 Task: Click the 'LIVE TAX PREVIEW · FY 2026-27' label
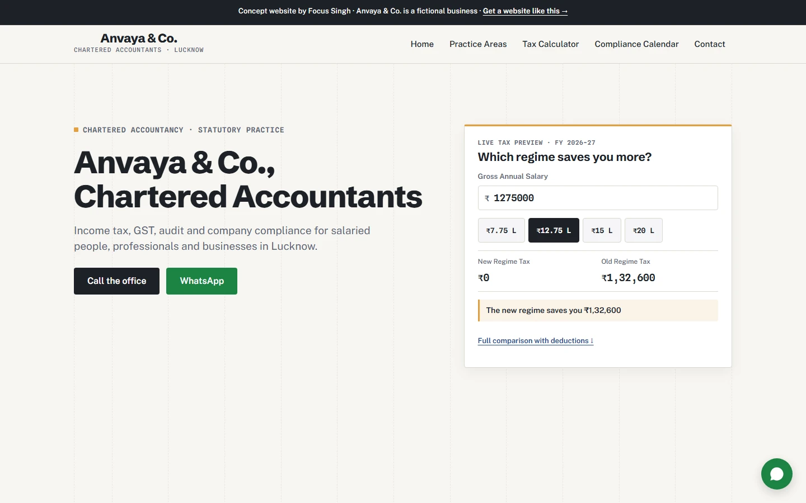pyautogui.click(x=537, y=143)
